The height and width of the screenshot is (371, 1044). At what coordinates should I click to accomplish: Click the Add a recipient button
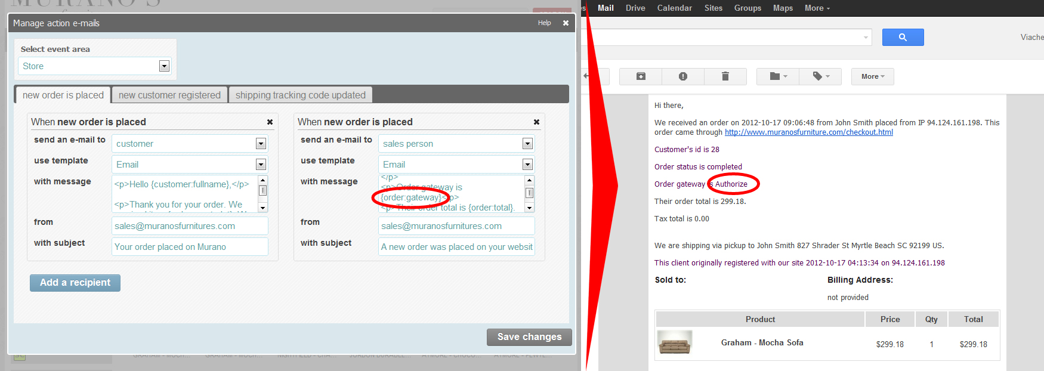[x=75, y=283]
